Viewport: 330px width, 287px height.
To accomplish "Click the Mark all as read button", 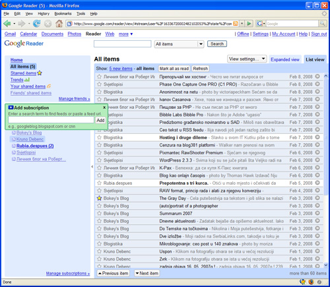I will (x=174, y=69).
